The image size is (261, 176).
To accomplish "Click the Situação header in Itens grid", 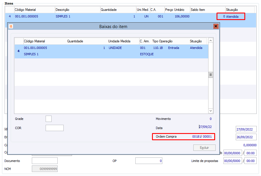I will [x=232, y=10].
